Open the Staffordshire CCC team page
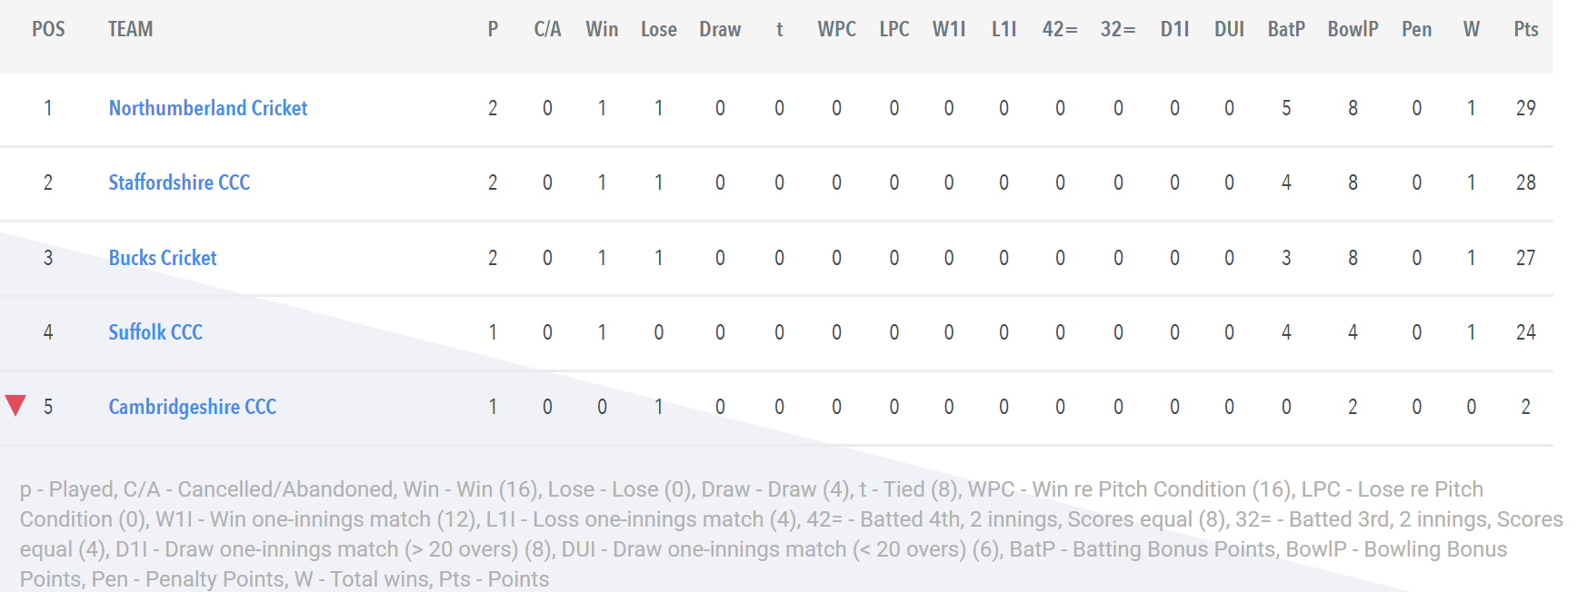 (x=179, y=183)
